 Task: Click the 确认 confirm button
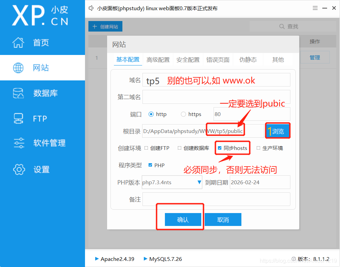click(x=183, y=219)
